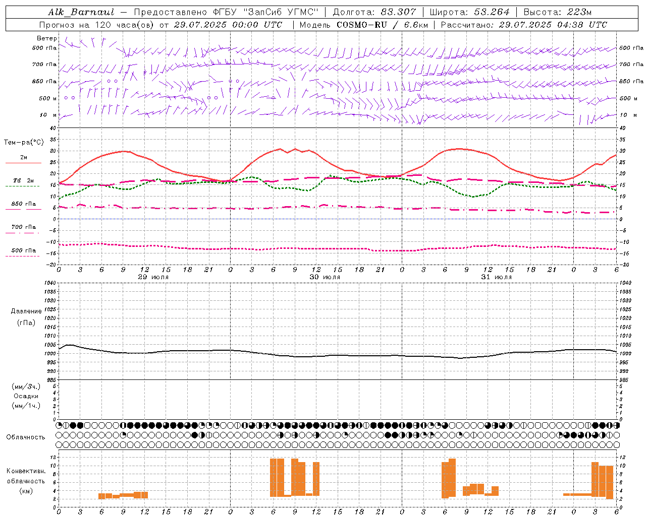The height and width of the screenshot is (516, 646).
Task: Click the "Осадки" precipitation label
Action: (26, 396)
